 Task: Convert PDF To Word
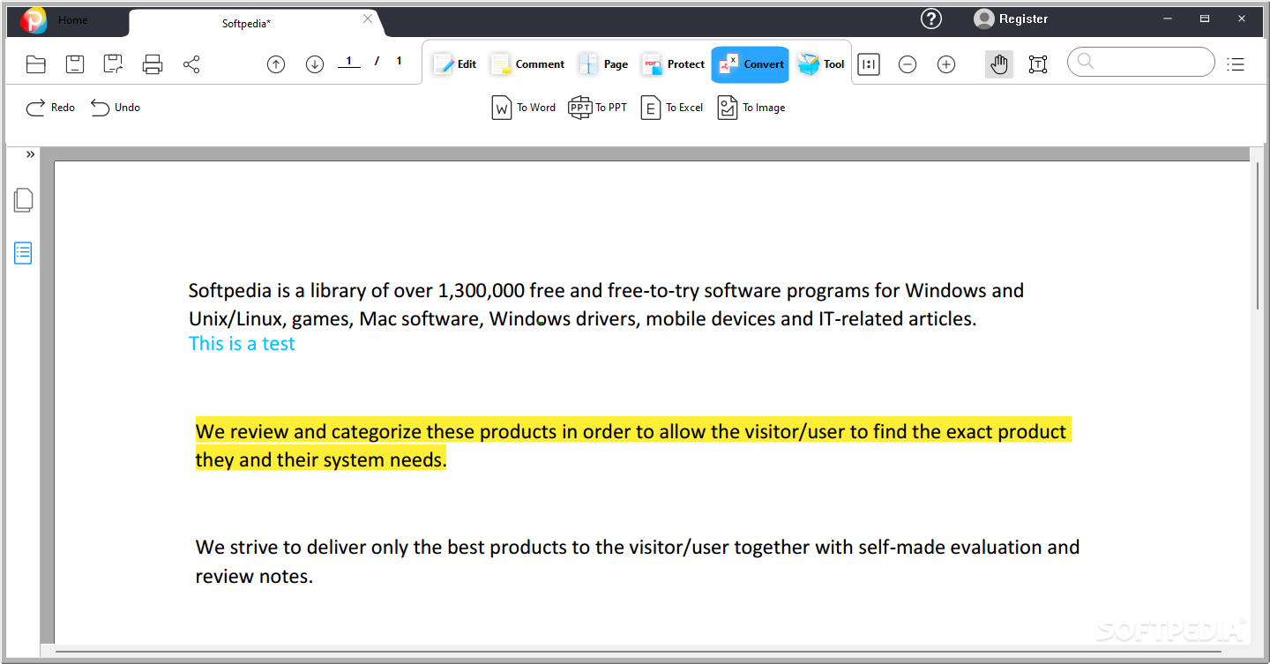524,108
